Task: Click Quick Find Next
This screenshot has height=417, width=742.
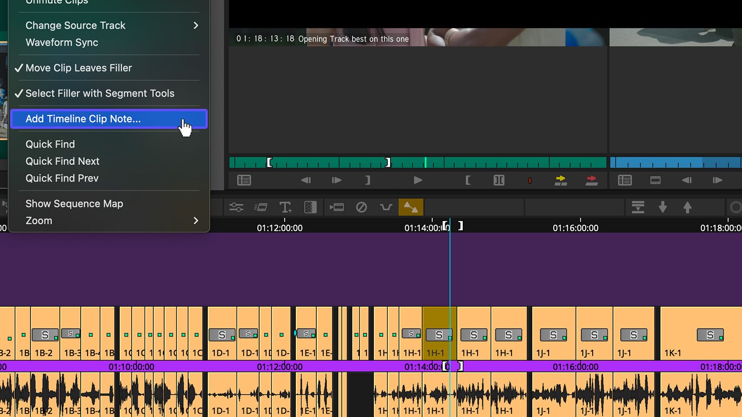Action: pyautogui.click(x=62, y=161)
